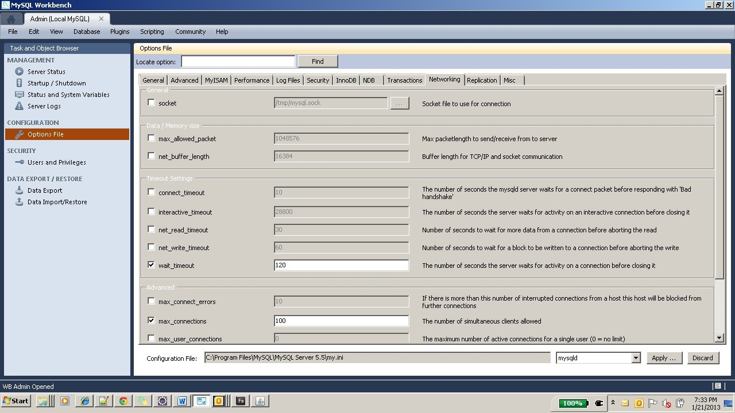Click the wait_timeout value field

click(342, 265)
